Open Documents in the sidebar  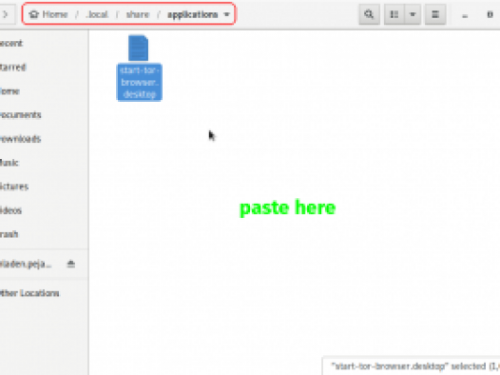coord(20,114)
